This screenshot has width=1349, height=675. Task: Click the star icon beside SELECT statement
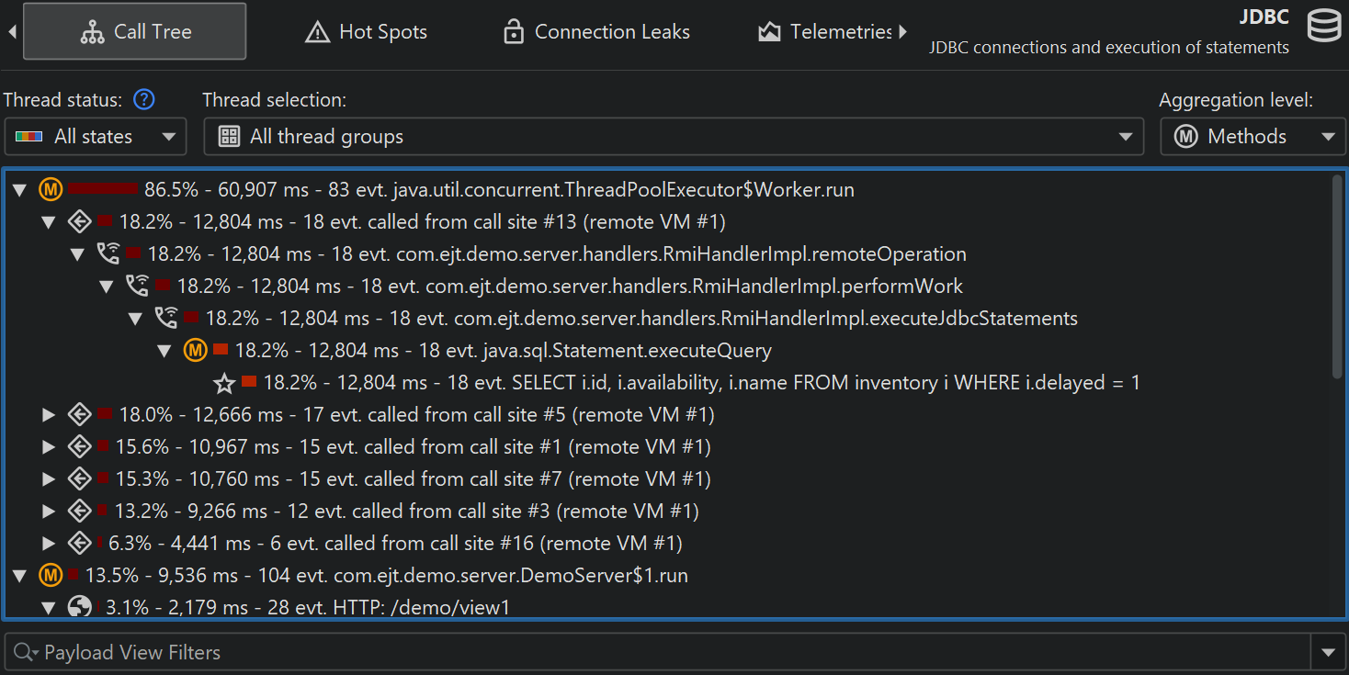pos(224,383)
